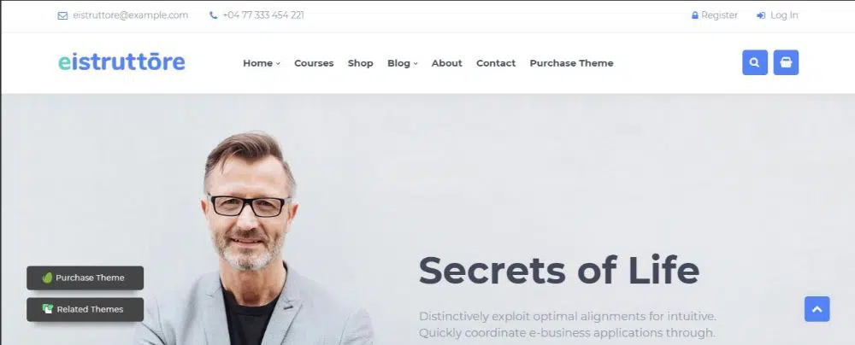
Task: Click the sign-in arrow icon beside Log In
Action: coord(761,16)
